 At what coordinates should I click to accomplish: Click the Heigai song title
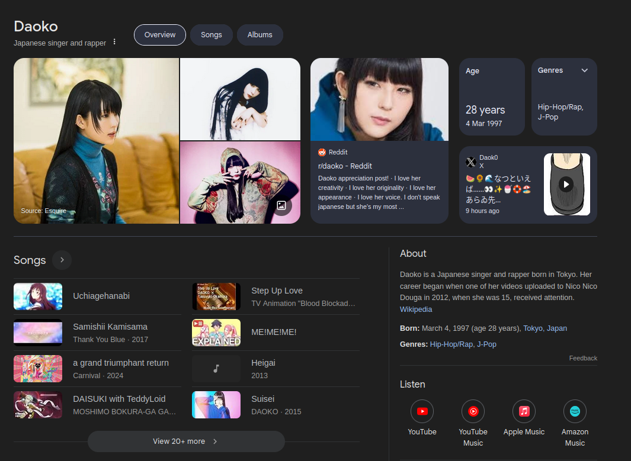pos(263,363)
